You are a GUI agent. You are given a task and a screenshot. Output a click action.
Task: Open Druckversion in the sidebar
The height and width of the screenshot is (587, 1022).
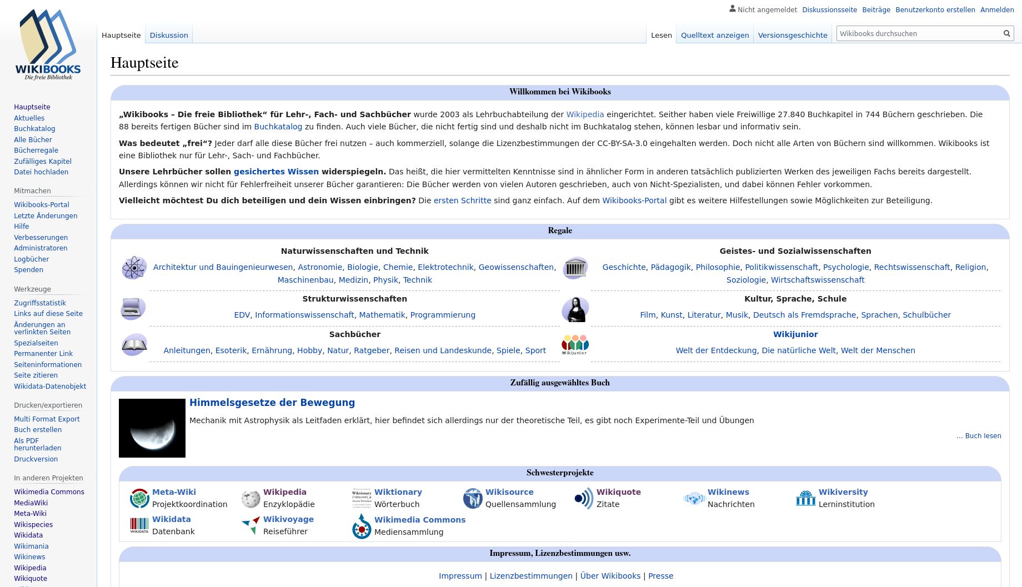36,459
